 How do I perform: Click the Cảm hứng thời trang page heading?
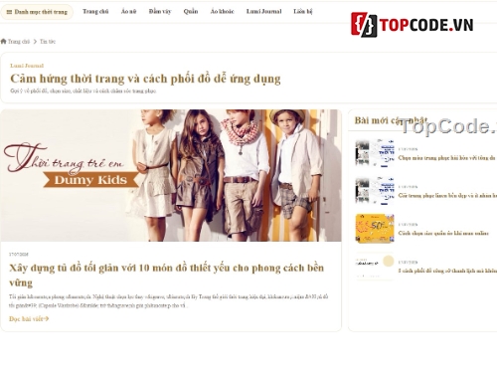tap(145, 79)
